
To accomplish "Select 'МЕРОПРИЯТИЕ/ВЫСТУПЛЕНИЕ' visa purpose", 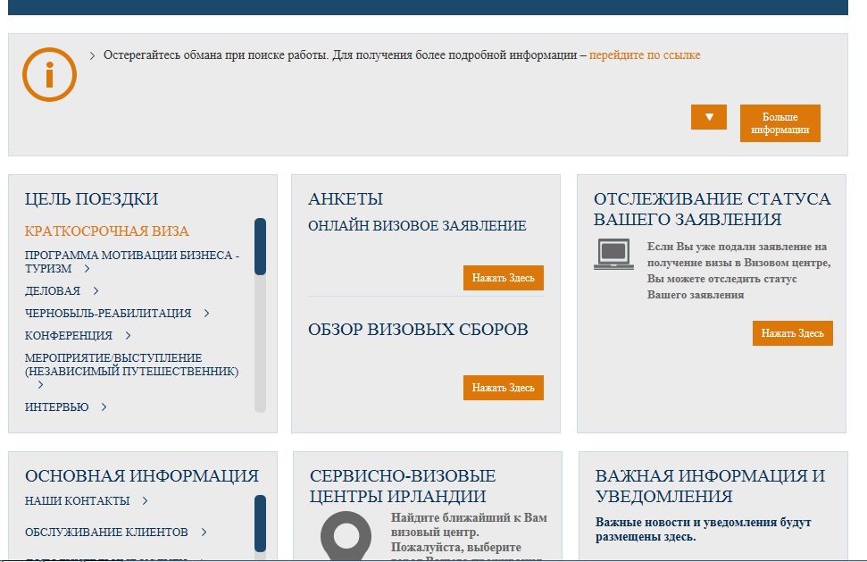I will pos(131,365).
